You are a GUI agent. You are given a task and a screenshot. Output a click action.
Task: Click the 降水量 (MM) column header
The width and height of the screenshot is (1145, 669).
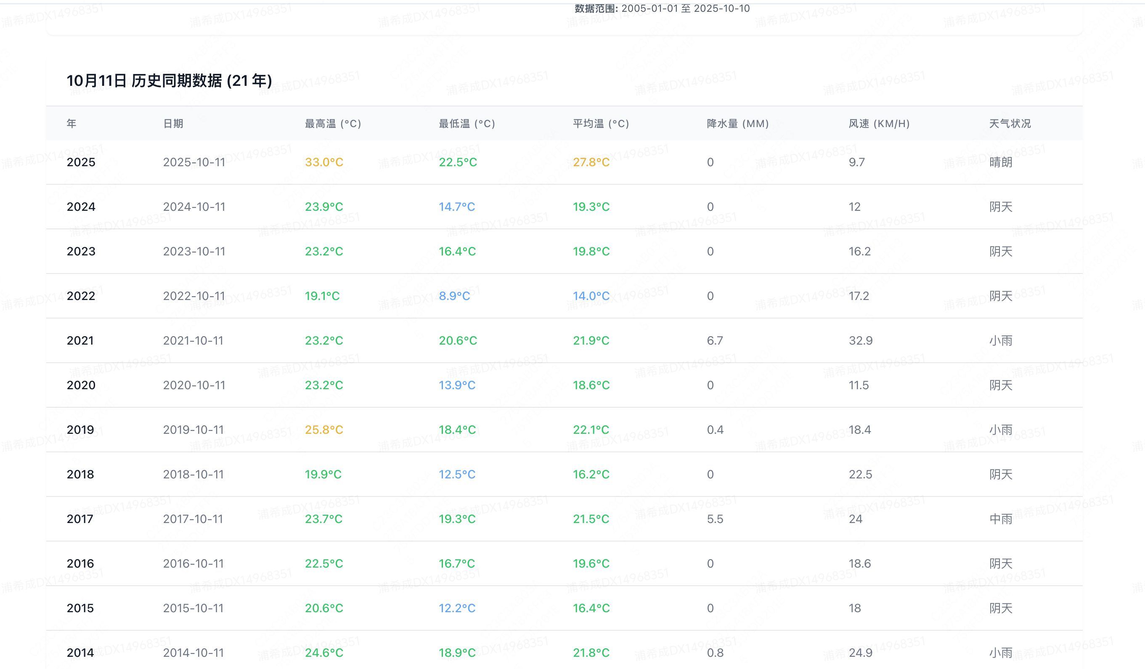click(x=737, y=124)
